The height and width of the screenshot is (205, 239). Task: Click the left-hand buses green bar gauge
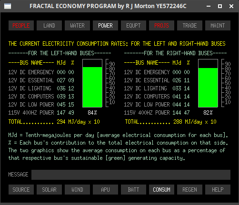coord(92,83)
